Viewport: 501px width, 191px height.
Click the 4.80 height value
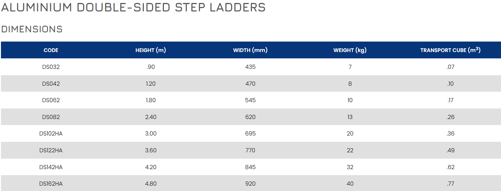[x=151, y=184]
